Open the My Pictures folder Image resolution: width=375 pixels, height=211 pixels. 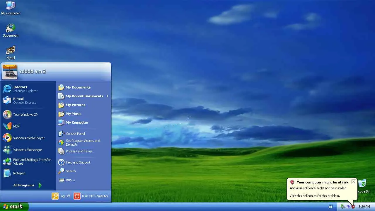point(83,105)
